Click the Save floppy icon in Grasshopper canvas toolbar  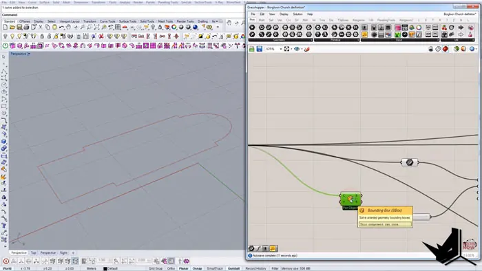point(260,49)
